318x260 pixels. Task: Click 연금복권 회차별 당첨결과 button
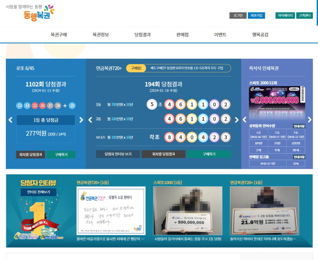164,154
